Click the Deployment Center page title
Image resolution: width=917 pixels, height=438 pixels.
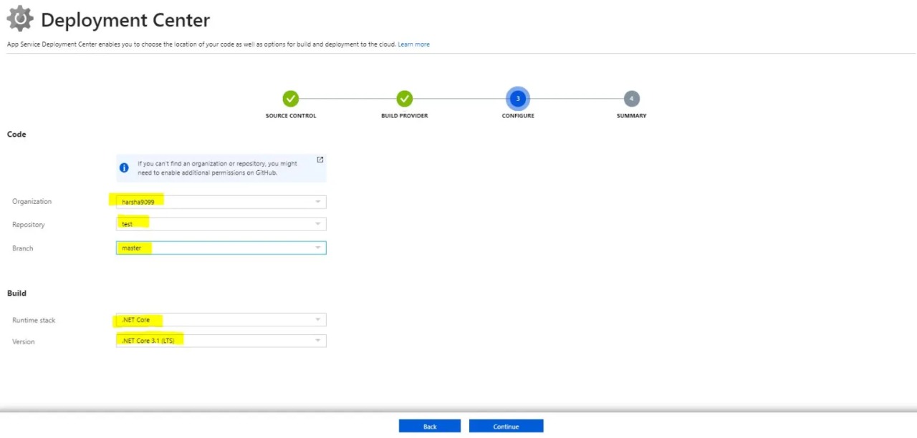pyautogui.click(x=125, y=20)
